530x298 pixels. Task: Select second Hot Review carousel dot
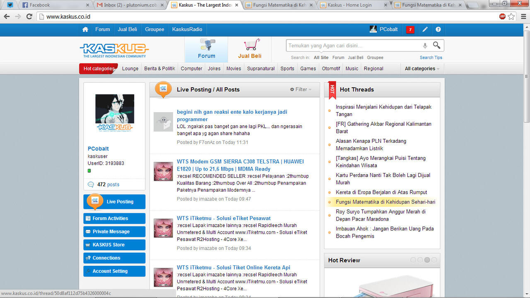pyautogui.click(x=420, y=260)
